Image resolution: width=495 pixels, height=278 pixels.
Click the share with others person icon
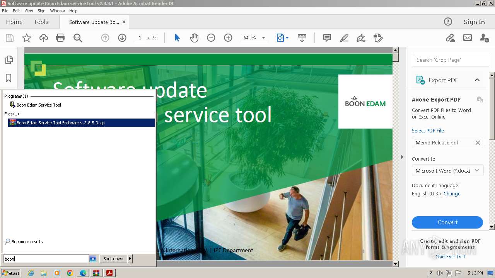click(x=484, y=38)
